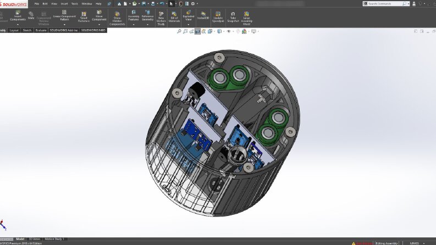Open the Tools menu
The width and height of the screenshot is (436, 245).
[x=75, y=4]
